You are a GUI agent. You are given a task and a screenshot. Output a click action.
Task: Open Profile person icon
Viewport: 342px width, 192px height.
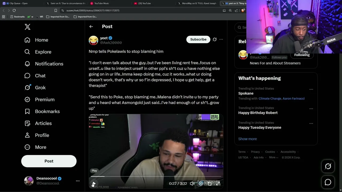[27, 135]
